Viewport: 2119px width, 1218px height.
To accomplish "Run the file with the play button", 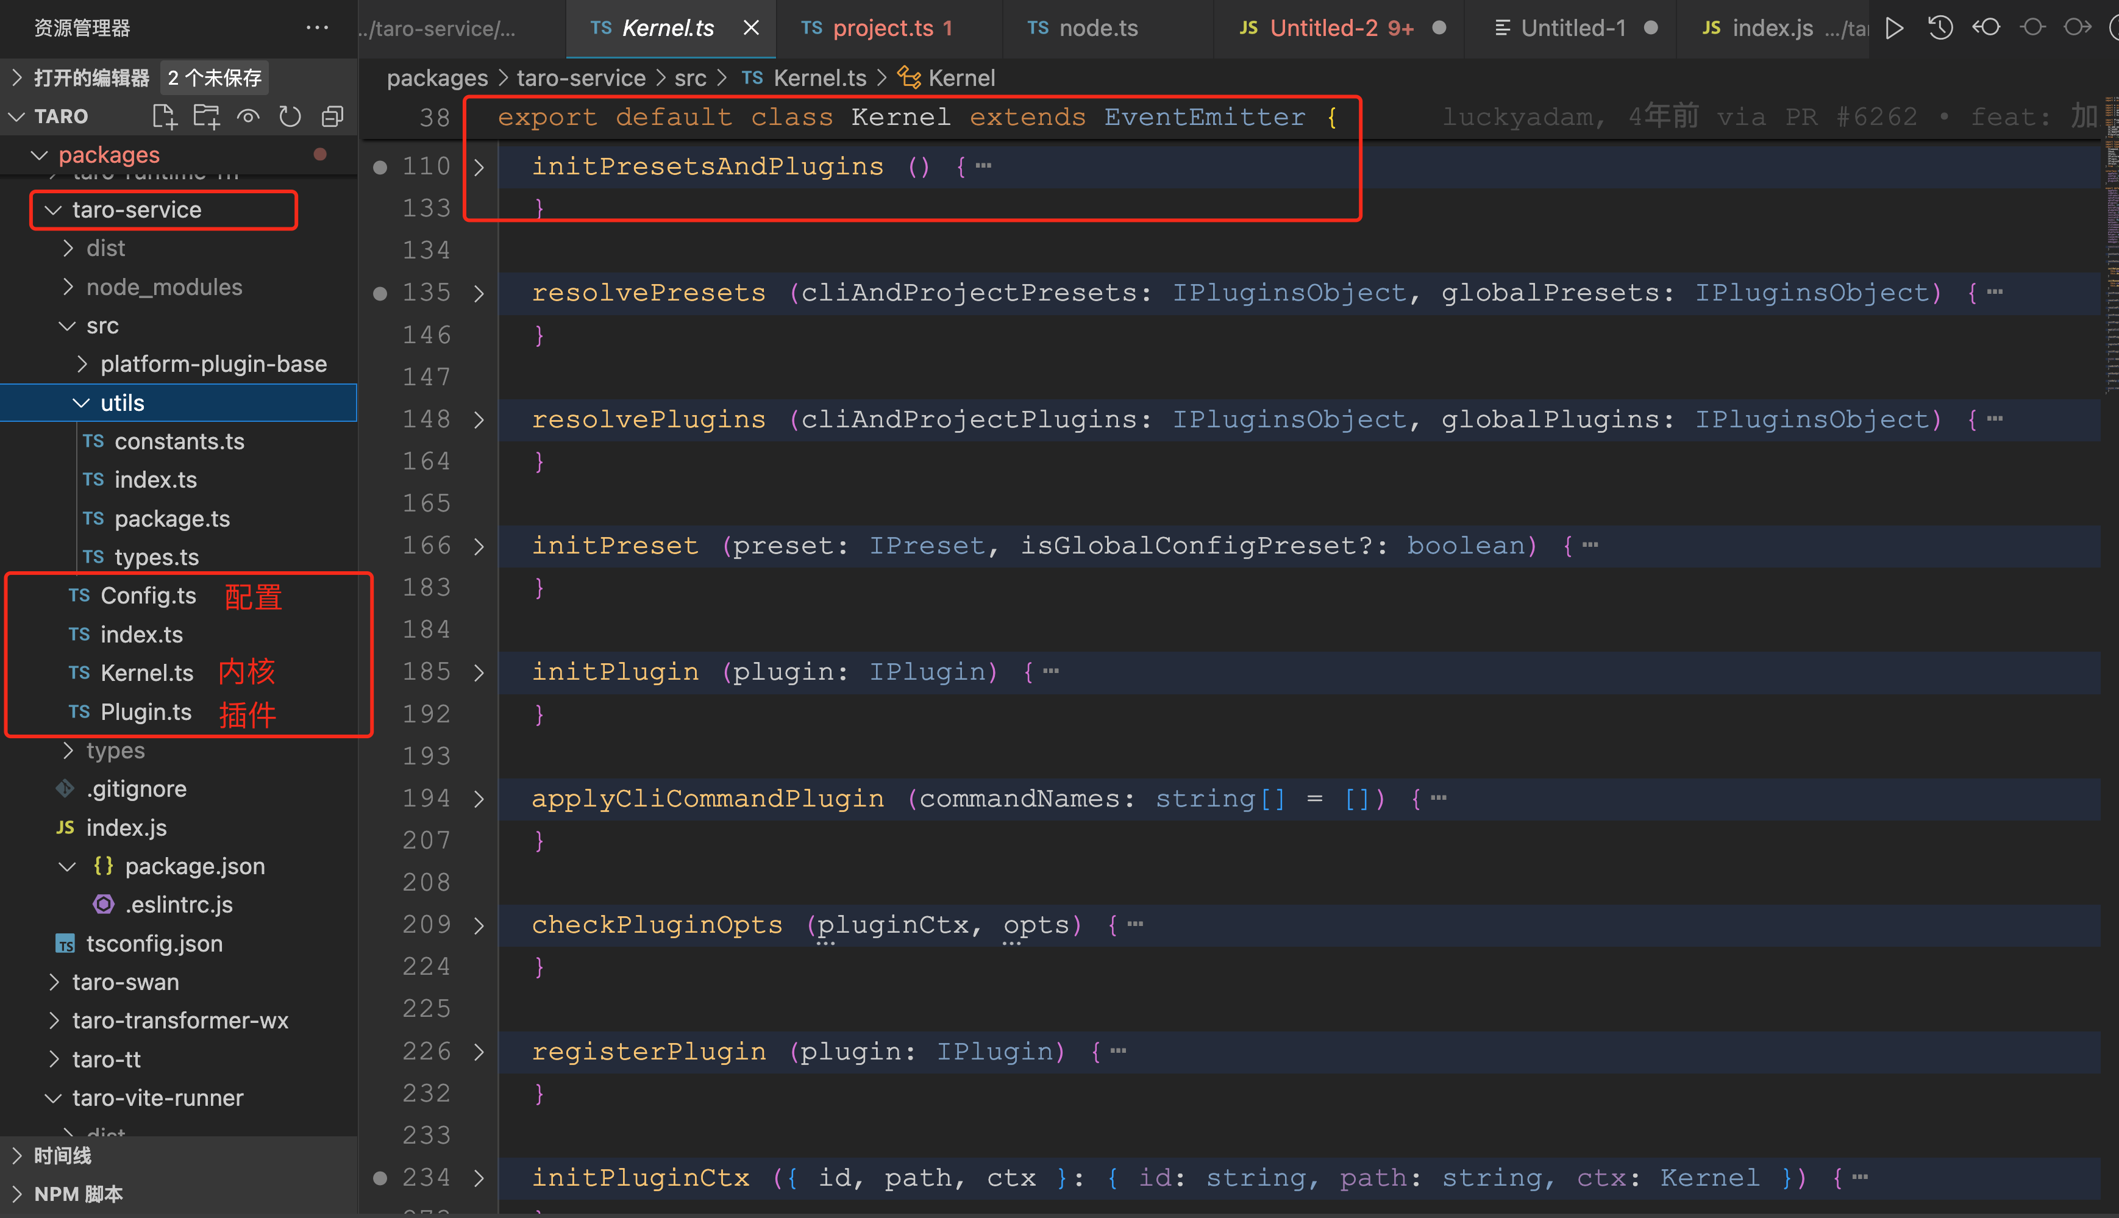I will [1895, 29].
